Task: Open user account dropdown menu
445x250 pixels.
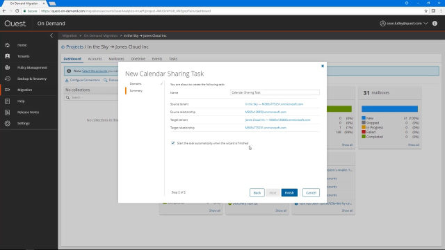Action: (403, 24)
